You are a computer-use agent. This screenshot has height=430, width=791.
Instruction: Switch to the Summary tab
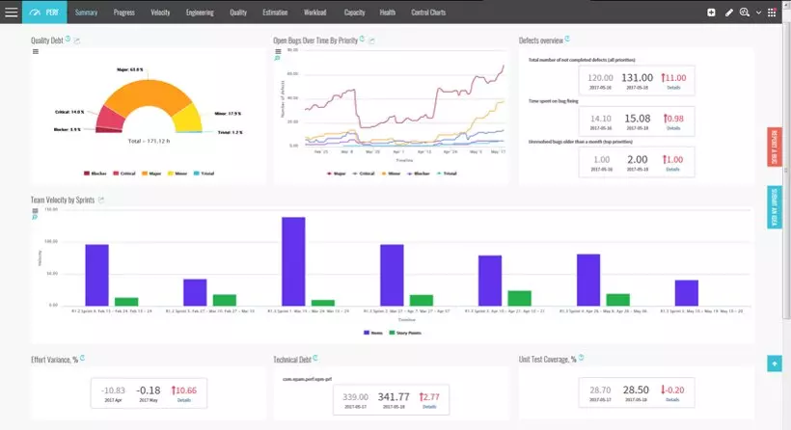[x=86, y=13]
